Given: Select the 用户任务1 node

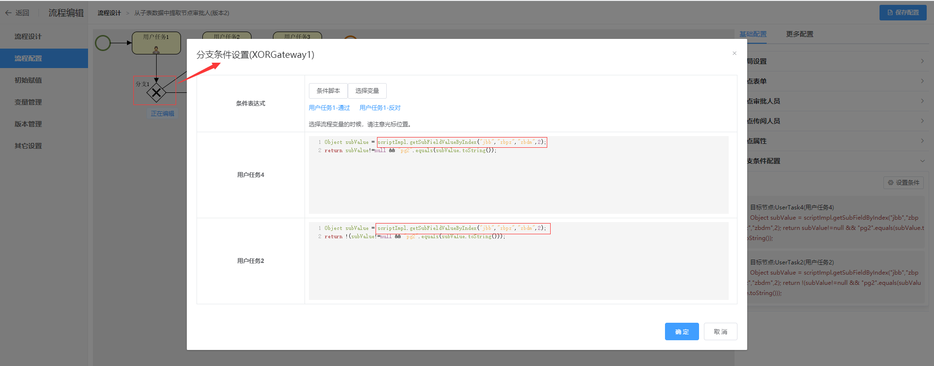Looking at the screenshot, I should tap(156, 43).
